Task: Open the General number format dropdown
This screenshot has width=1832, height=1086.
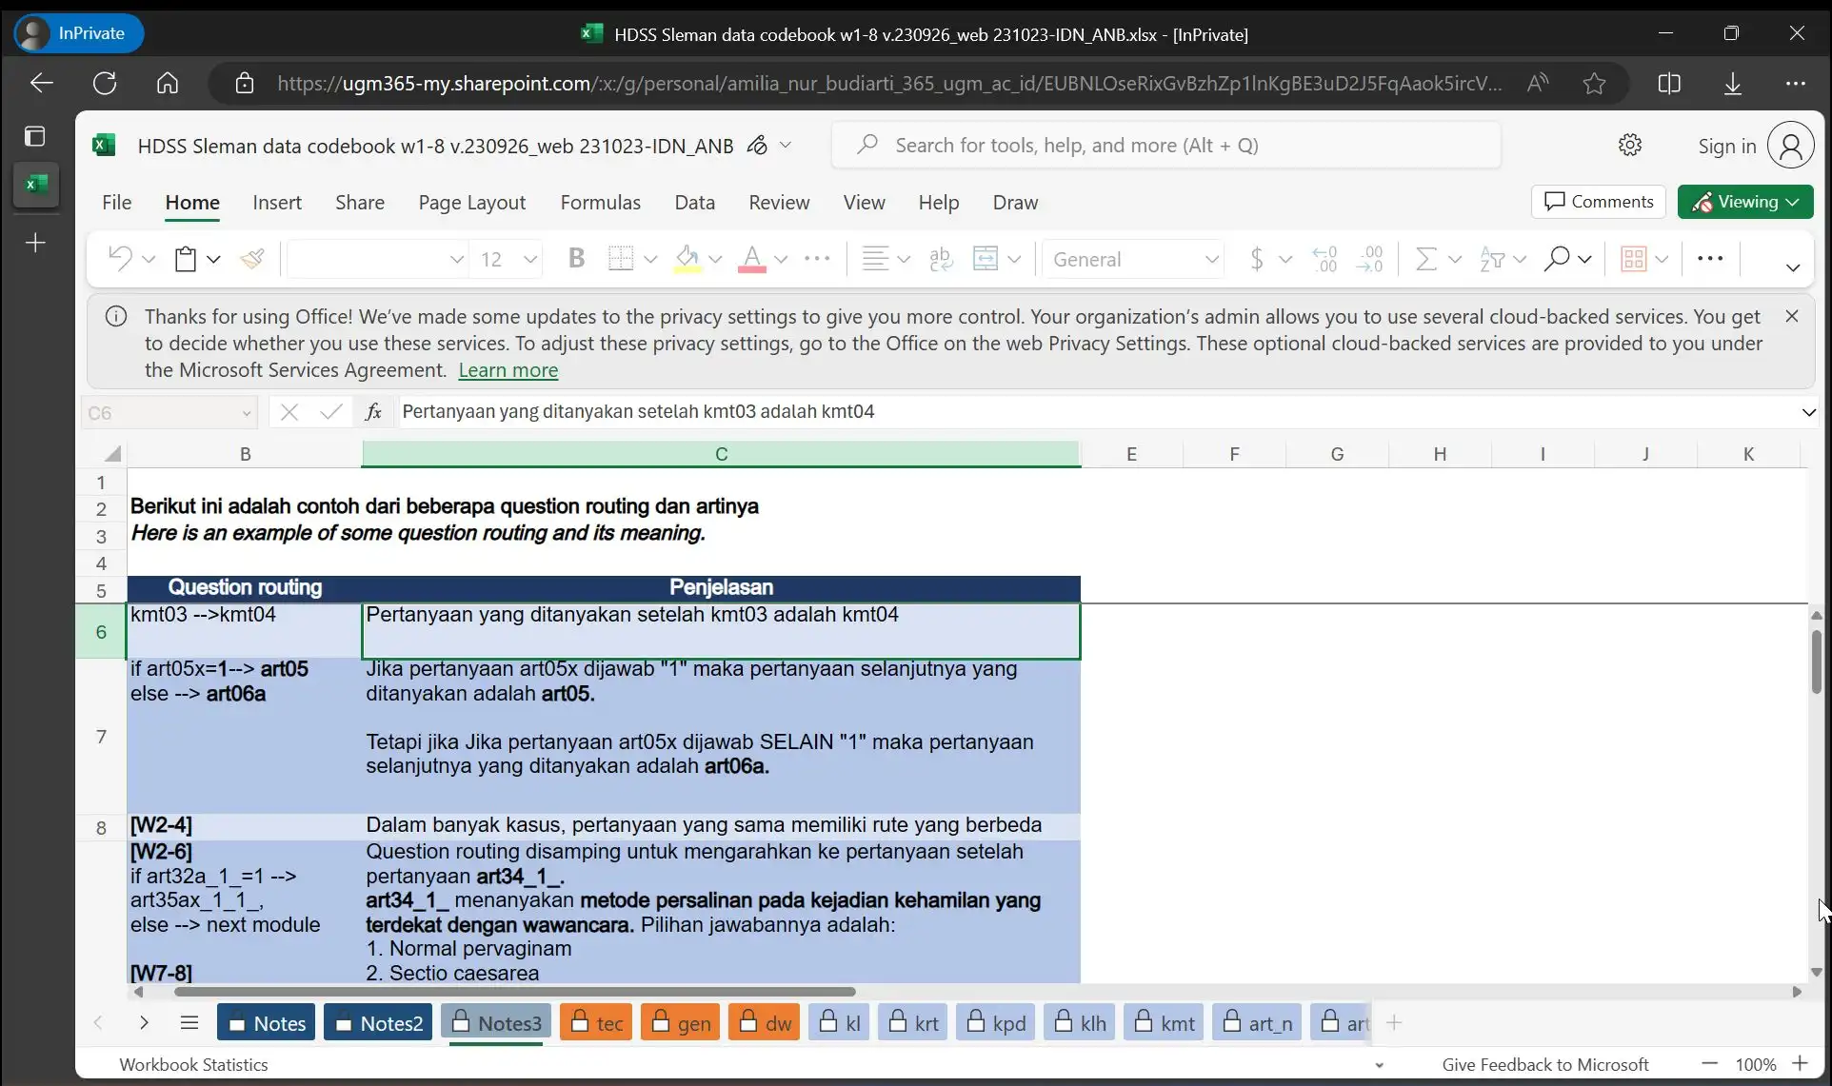Action: tap(1134, 259)
